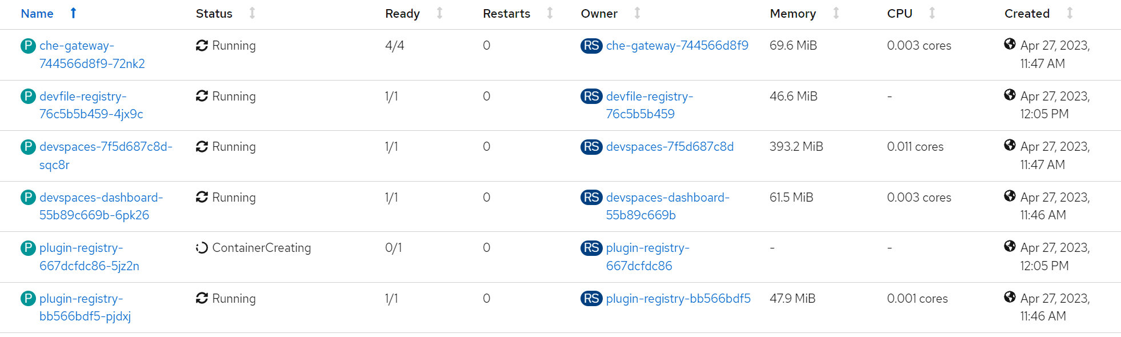Image resolution: width=1121 pixels, height=337 pixels.
Task: Click the pod icon beside che-gateway-744566d8f9-72nk2
Action: click(x=28, y=46)
